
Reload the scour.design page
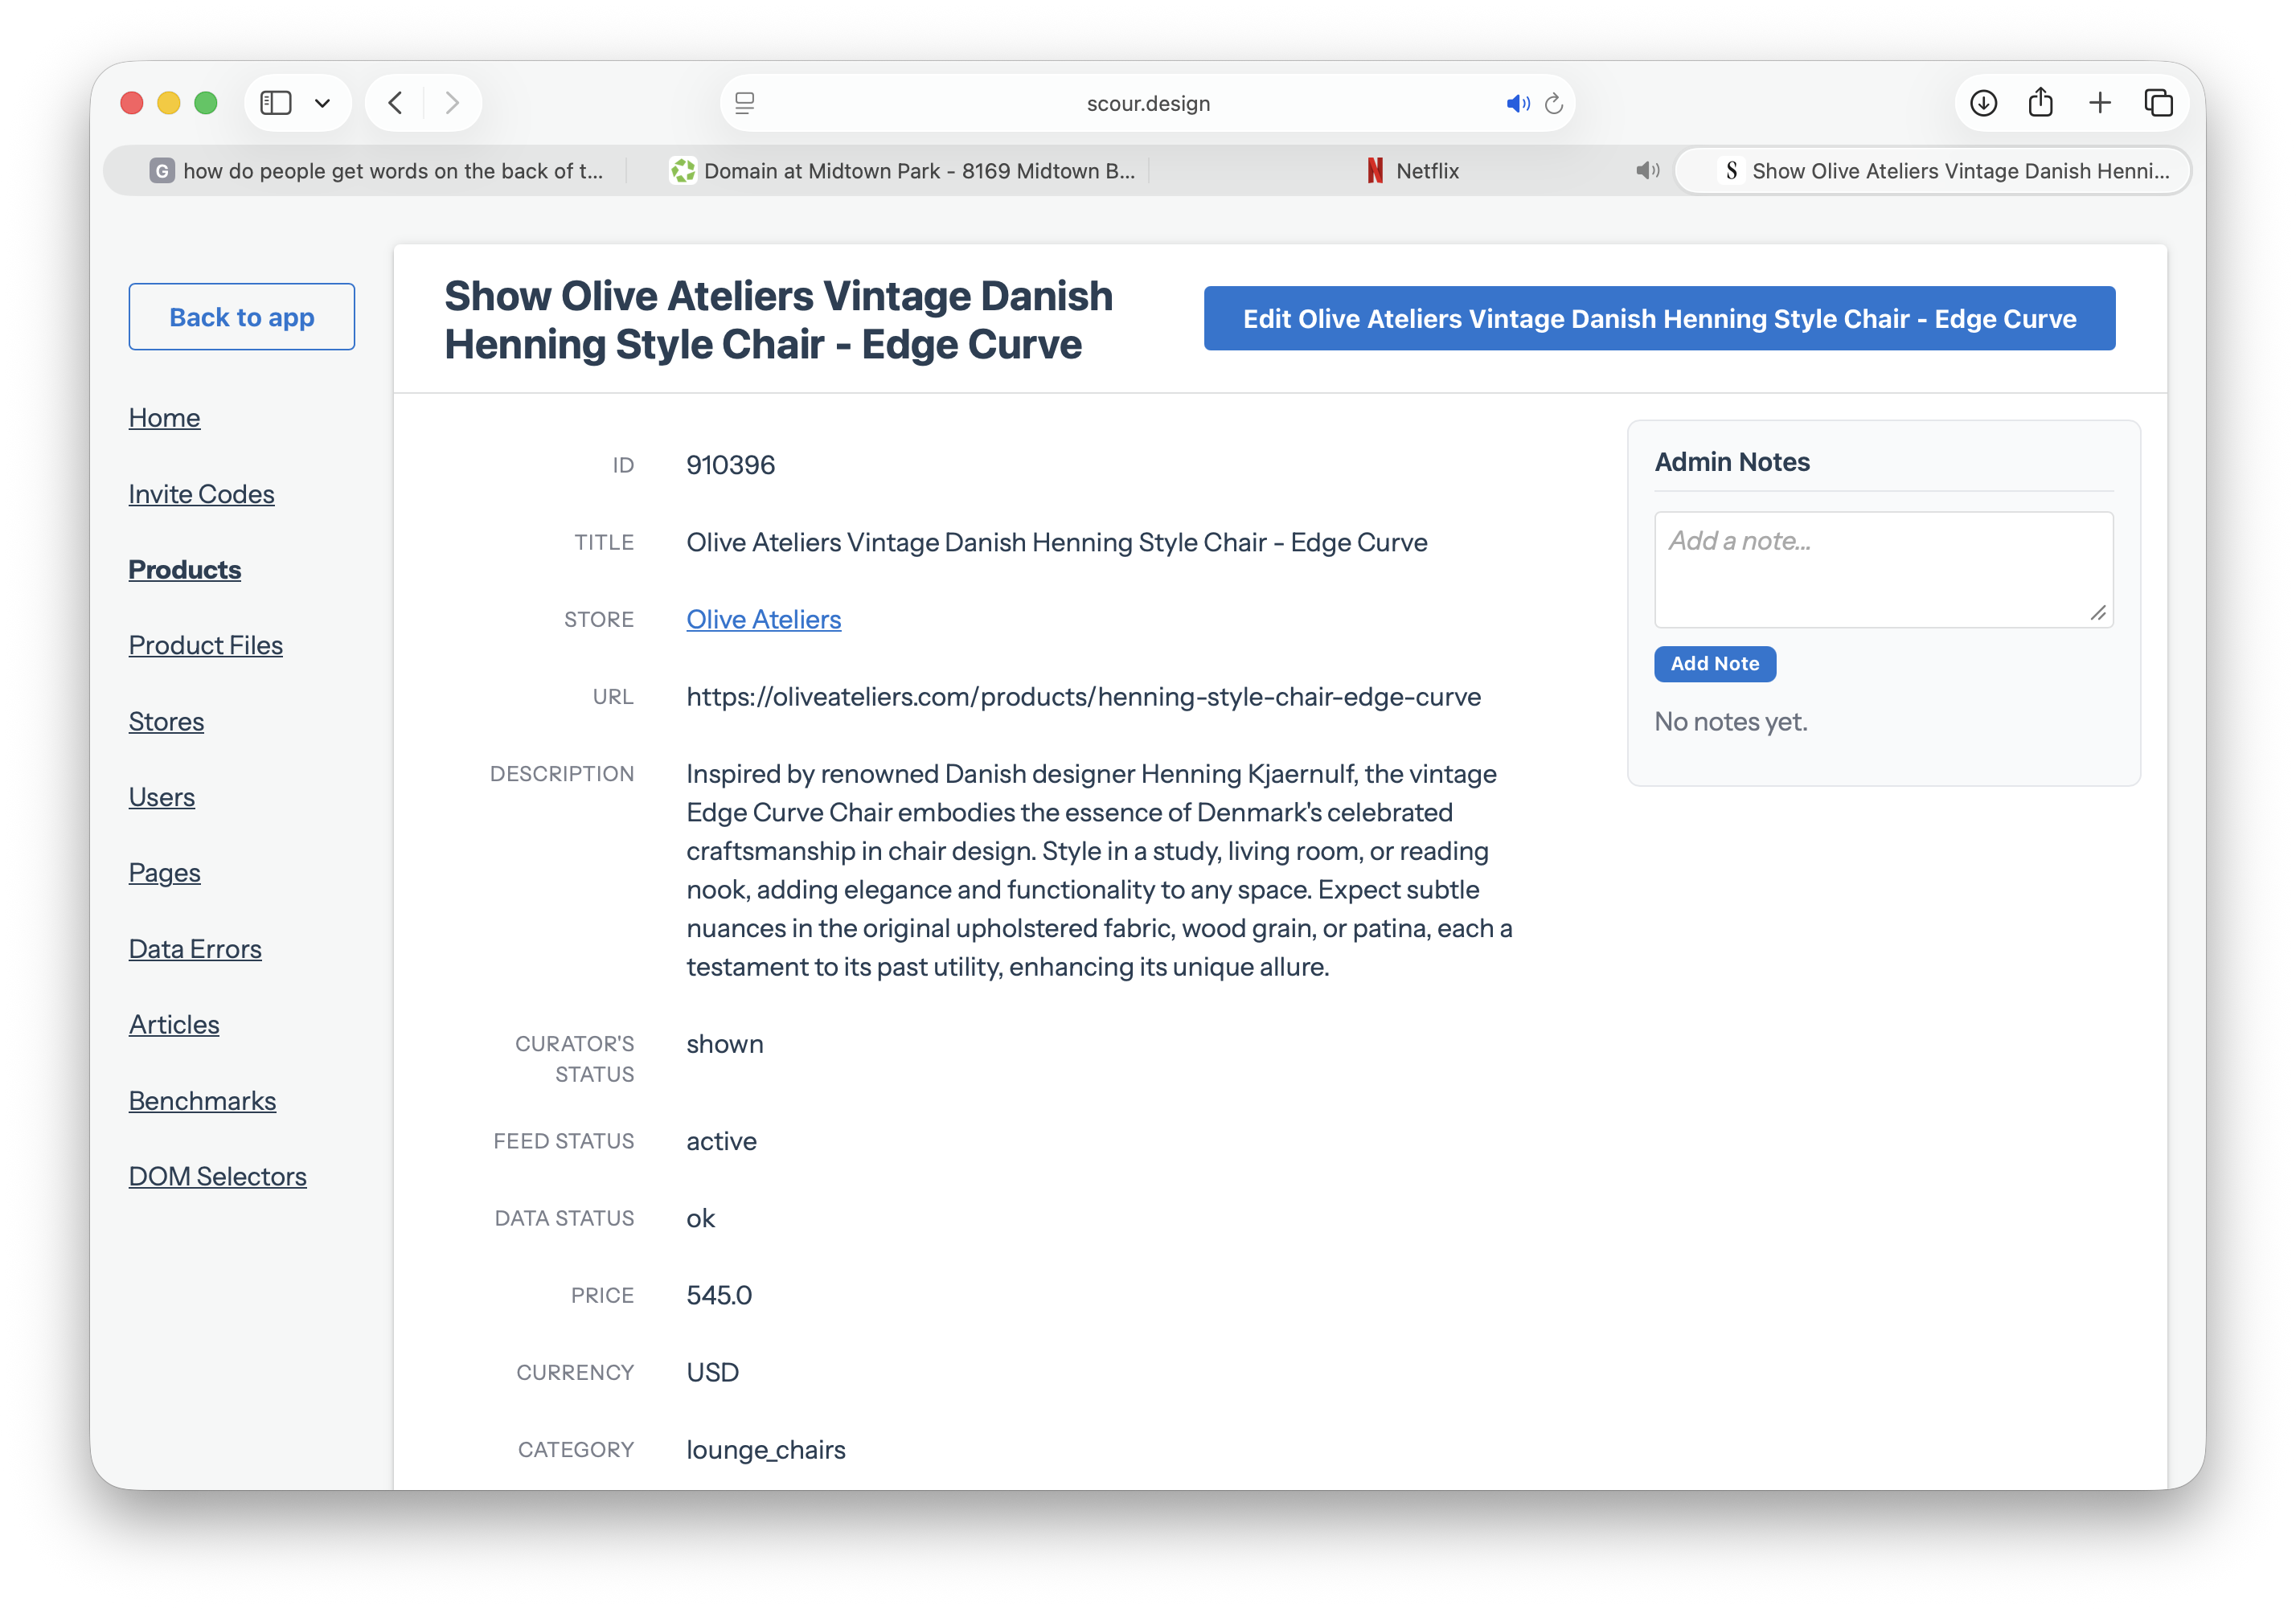tap(1554, 103)
